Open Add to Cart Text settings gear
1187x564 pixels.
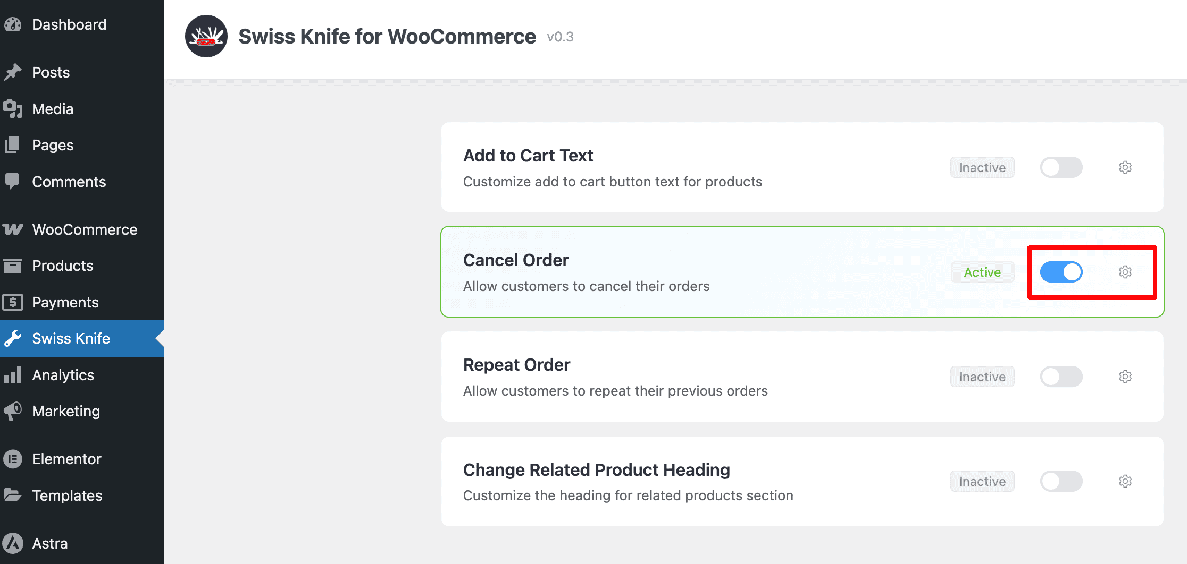[1125, 167]
